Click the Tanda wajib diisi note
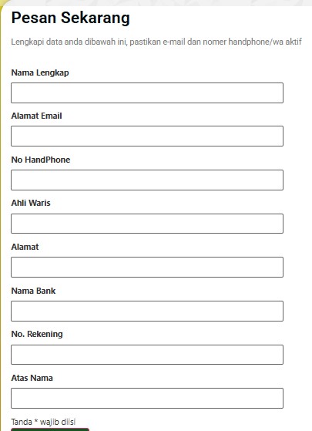Screen dimensions: 312x431 (43, 422)
